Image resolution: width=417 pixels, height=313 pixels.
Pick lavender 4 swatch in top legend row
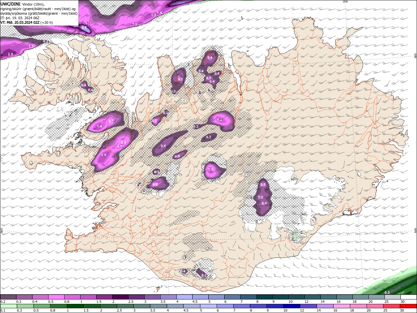[184, 297]
